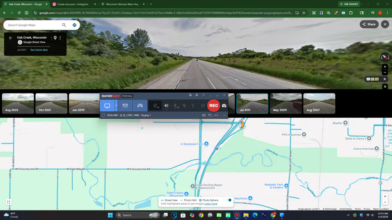Reset the Street View compass

(x=385, y=57)
